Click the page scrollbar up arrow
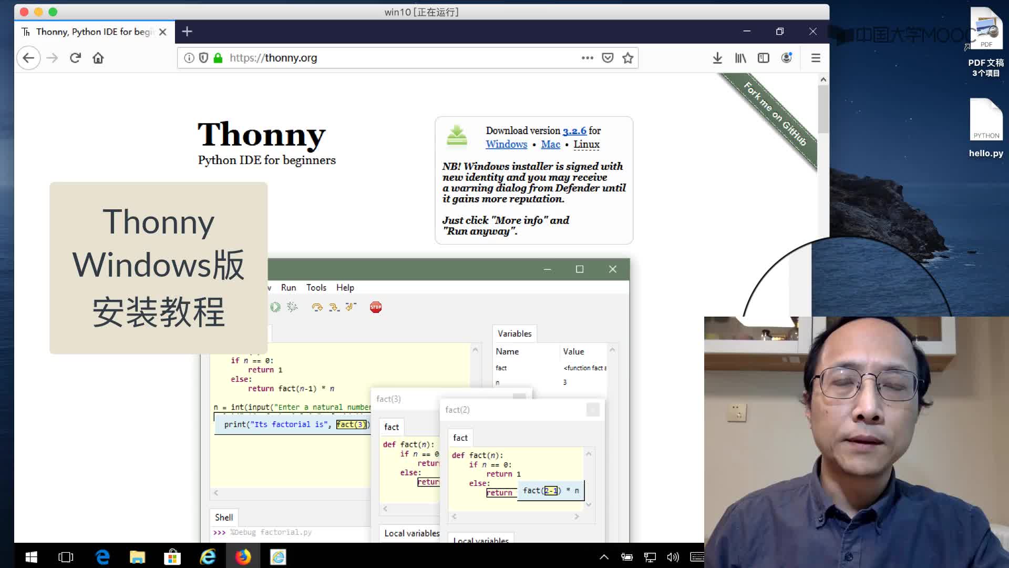This screenshot has width=1009, height=568. click(x=823, y=79)
